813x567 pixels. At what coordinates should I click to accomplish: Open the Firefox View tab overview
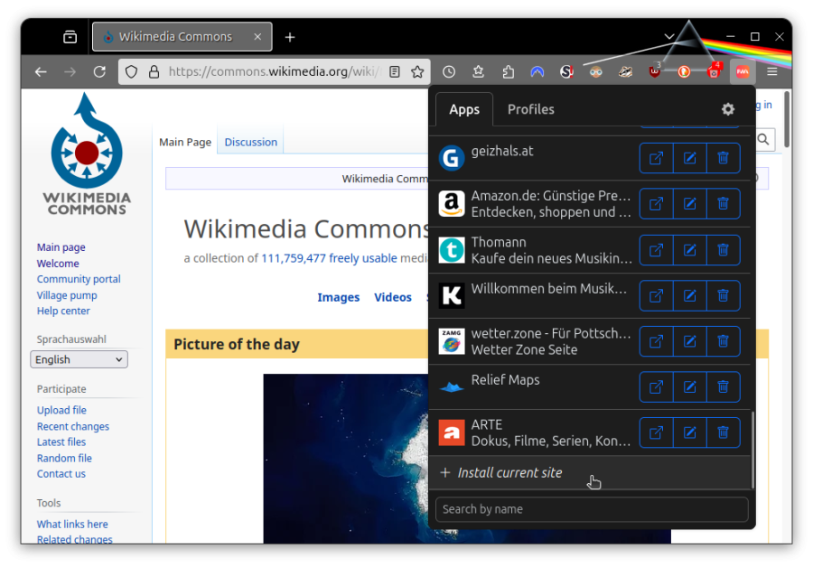(x=70, y=37)
